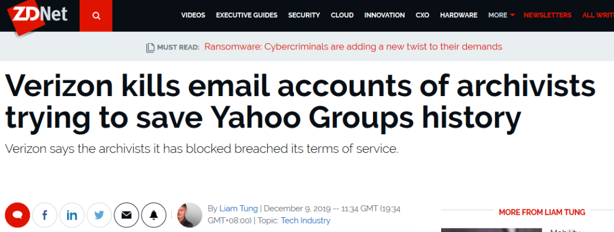Navigate to the Innovation section
This screenshot has width=614, height=232.
click(384, 15)
